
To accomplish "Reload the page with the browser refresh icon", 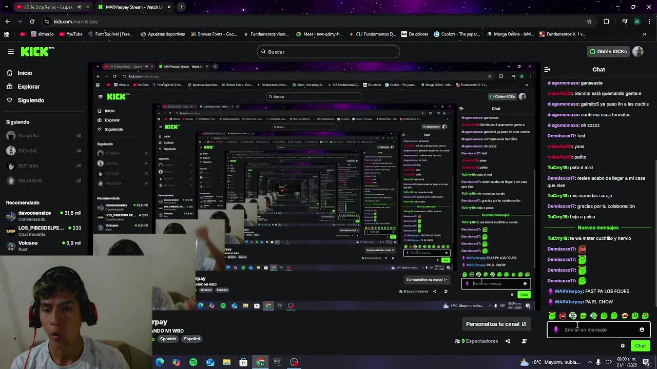I will [32, 22].
